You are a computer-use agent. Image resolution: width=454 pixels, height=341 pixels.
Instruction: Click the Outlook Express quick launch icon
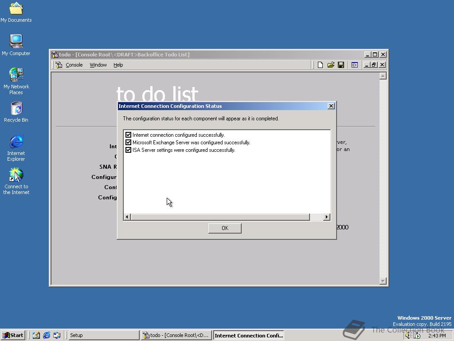click(57, 335)
